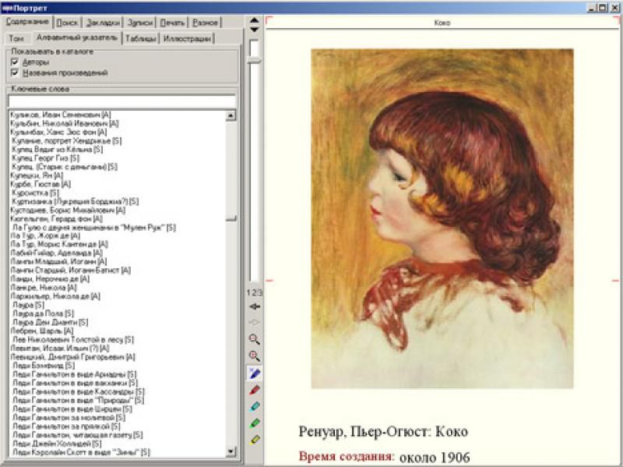623x467 pixels.
Task: Select list entry Курбе, Гюстав
Action: click(x=39, y=184)
